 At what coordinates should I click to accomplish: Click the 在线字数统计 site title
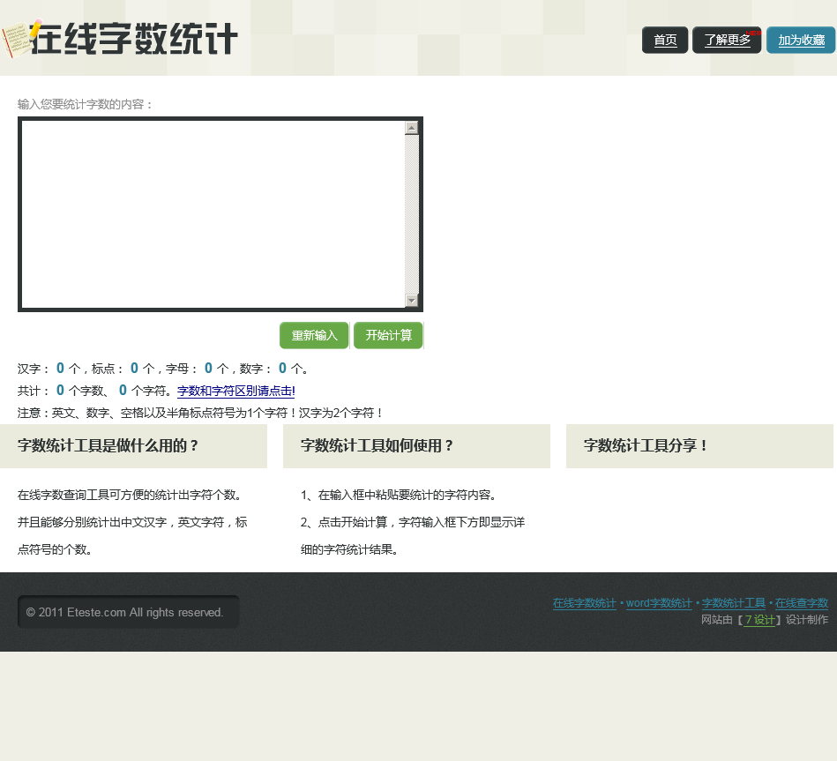pos(134,39)
